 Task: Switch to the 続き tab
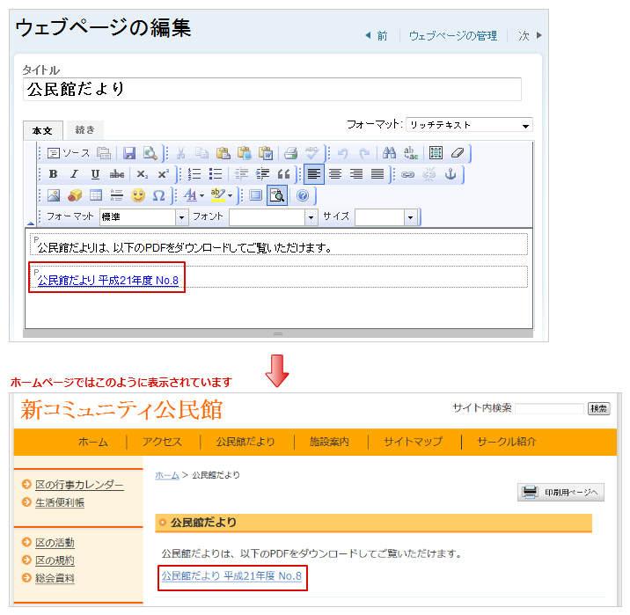[84, 130]
